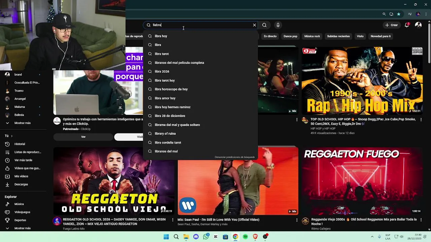Open the Chrome three-dot menu
Screen dimensions: 431x242
click(x=426, y=14)
